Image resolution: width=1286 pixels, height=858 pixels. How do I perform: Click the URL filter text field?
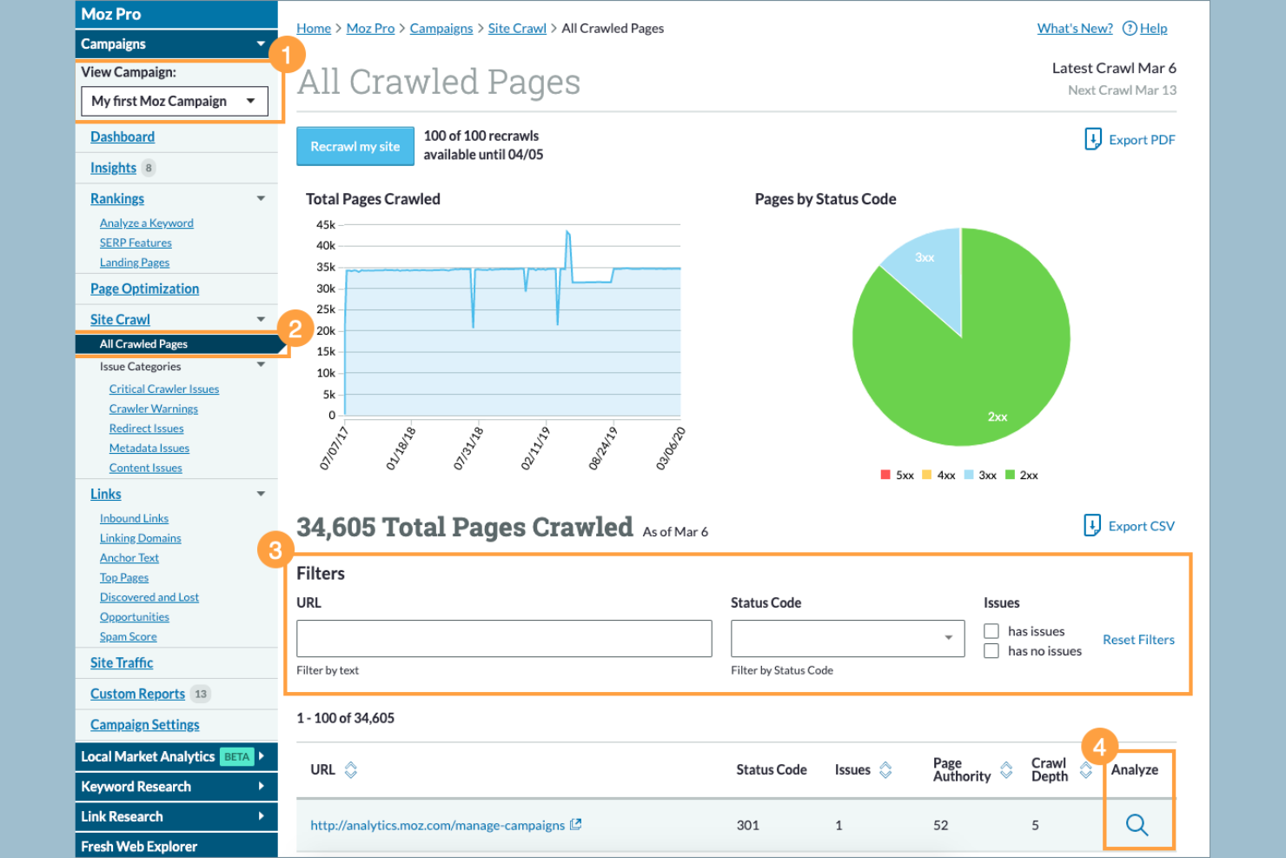pyautogui.click(x=504, y=638)
